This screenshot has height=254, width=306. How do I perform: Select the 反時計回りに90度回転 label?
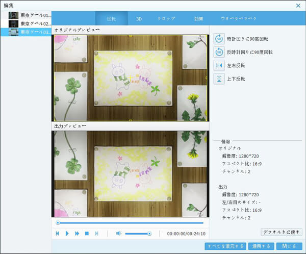click(x=249, y=52)
